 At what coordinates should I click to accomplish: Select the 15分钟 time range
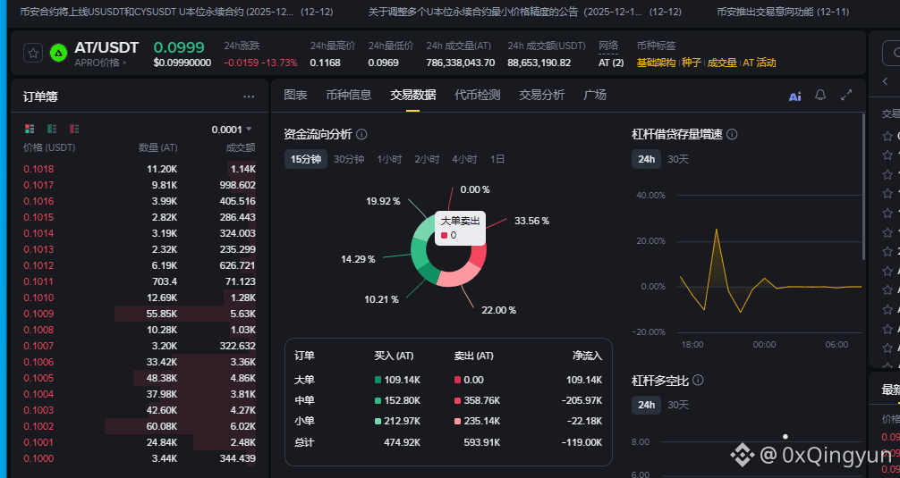(306, 159)
